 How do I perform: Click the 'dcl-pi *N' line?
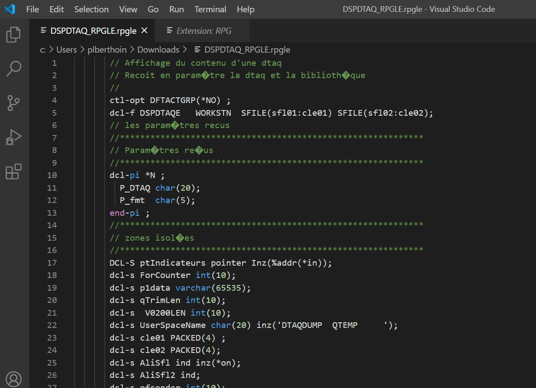pos(137,175)
